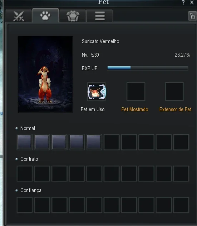197x226 pixels.
Task: Click the empty Pet Mostrado slot
Action: (136, 92)
